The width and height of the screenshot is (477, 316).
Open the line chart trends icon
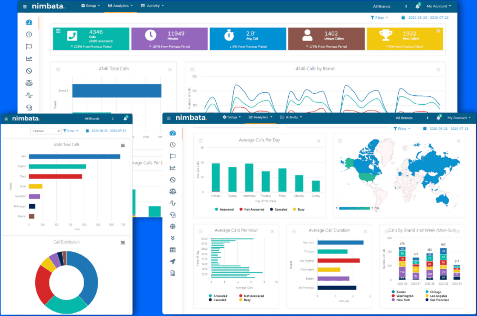click(173, 168)
